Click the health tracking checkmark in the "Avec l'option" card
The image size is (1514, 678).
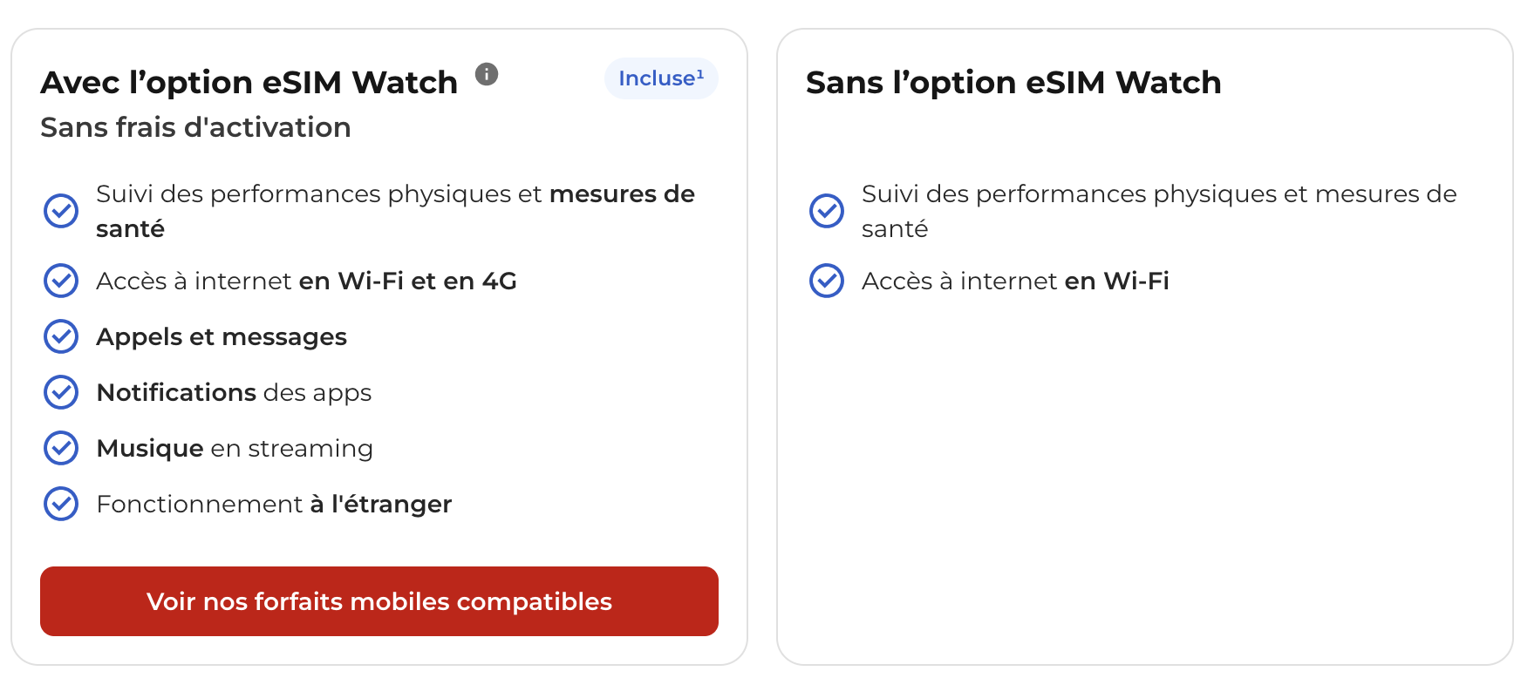pyautogui.click(x=61, y=211)
